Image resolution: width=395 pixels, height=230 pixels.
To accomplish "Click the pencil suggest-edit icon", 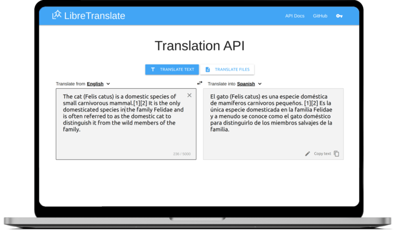I will [x=307, y=154].
